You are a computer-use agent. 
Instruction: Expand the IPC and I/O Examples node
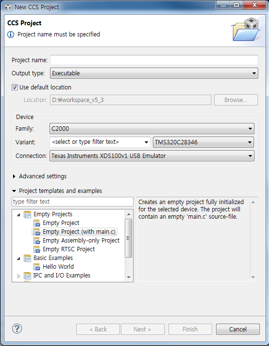(x=19, y=276)
